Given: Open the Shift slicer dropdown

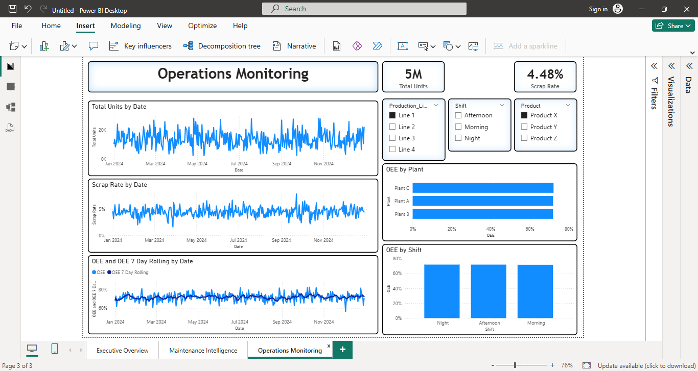Looking at the screenshot, I should 501,105.
